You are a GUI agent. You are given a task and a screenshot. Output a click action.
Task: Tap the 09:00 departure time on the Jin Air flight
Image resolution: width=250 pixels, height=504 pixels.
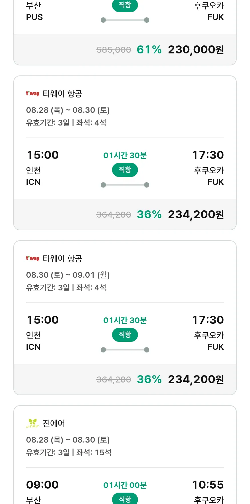pos(43,485)
